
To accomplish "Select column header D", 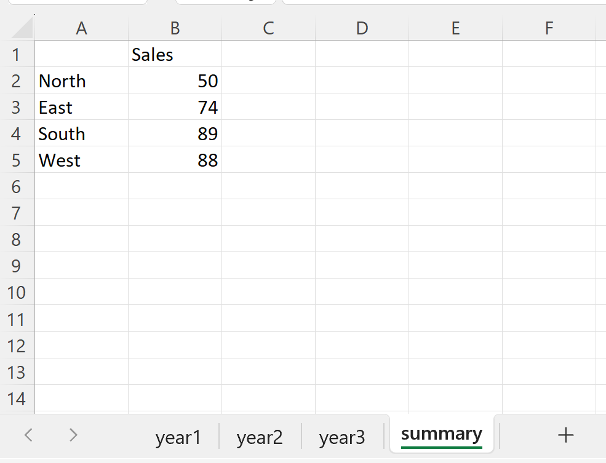I will coord(362,28).
